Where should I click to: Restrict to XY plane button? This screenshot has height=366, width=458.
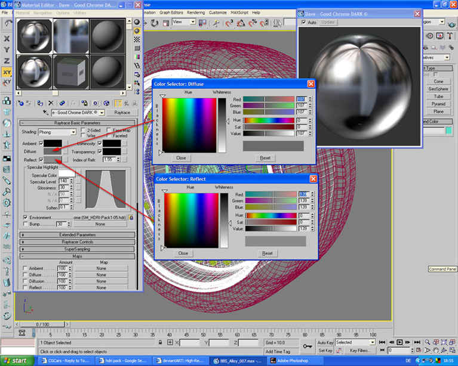(x=7, y=72)
